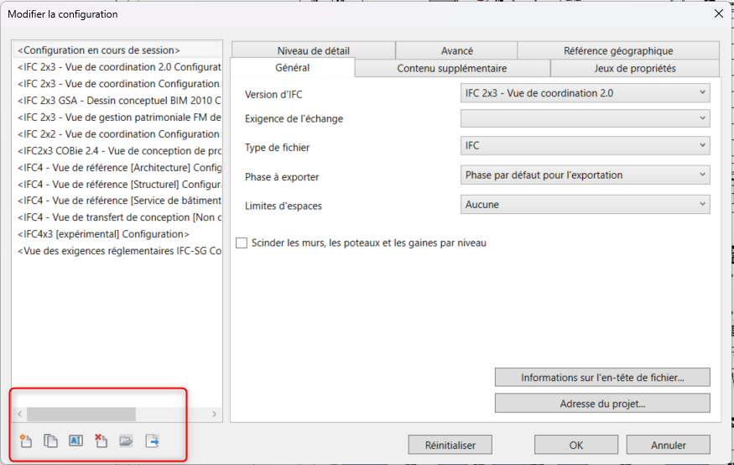Select the Général tab

293,67
